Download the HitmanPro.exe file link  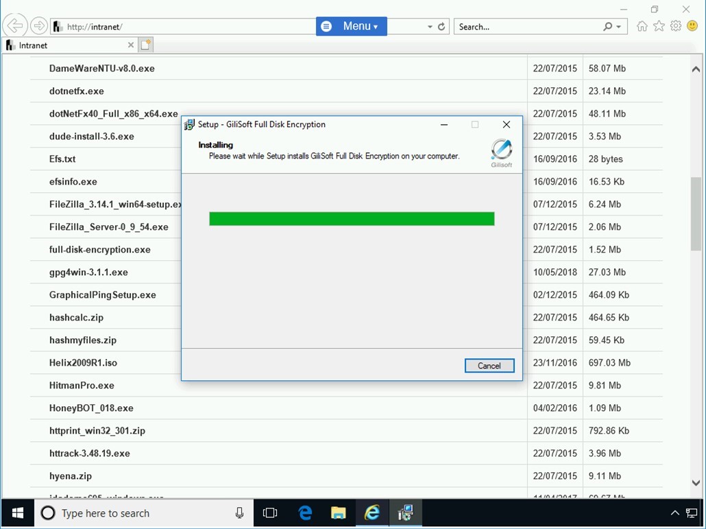[x=82, y=386]
